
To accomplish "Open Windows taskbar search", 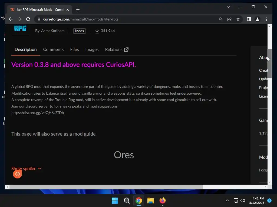I will [127, 201].
